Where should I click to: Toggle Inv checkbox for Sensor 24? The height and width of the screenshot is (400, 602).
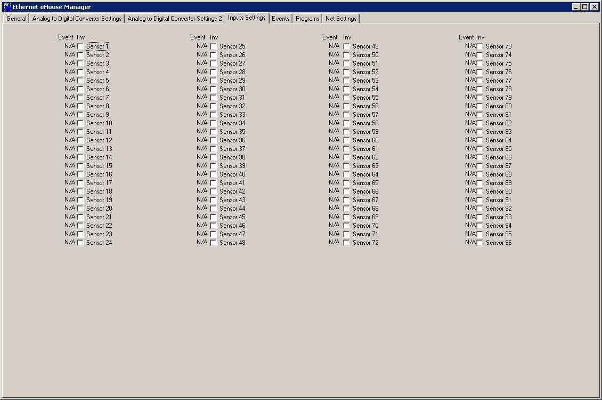80,243
